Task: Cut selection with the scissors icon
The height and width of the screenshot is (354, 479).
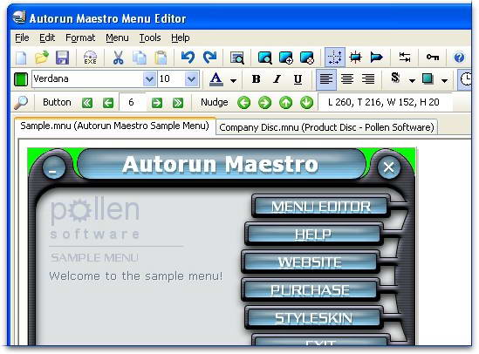Action: (118, 58)
